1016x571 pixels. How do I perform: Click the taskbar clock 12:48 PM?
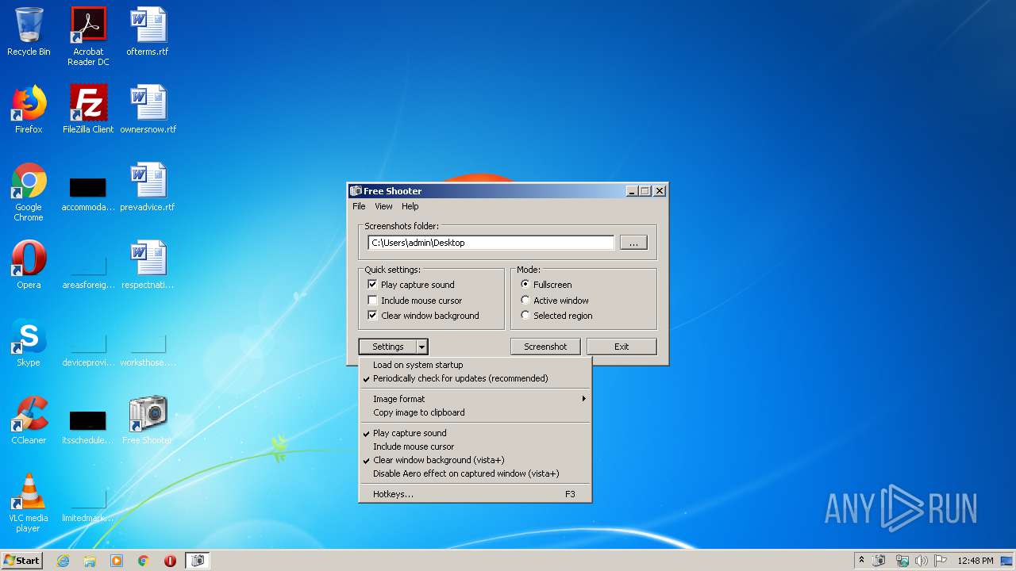tap(975, 561)
